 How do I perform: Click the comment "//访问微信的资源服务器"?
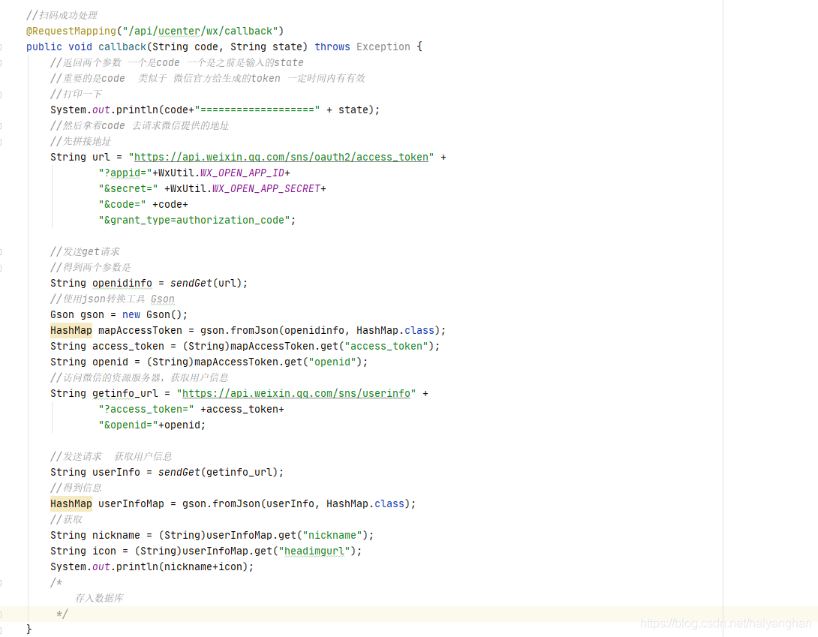[x=140, y=377]
